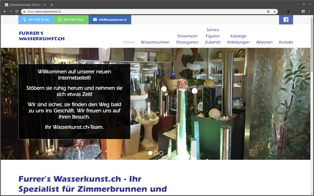Open the Anleitungen menu item
The height and width of the screenshot is (196, 314).
(x=238, y=42)
